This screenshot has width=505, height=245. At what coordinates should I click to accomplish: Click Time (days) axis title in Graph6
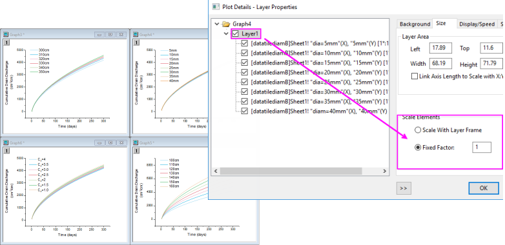67,235
